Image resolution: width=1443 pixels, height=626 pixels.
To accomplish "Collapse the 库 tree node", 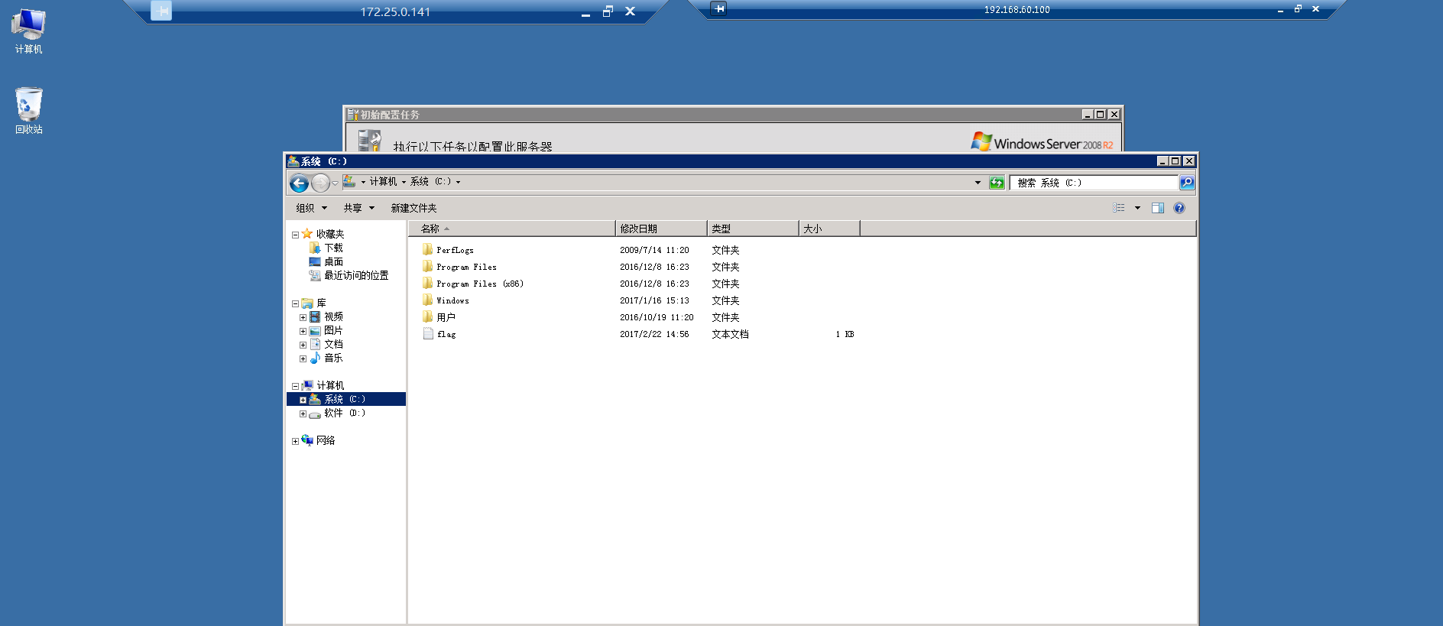I will 295,303.
